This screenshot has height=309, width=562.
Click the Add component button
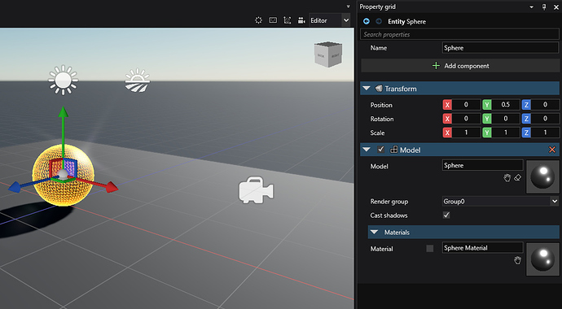click(x=460, y=66)
